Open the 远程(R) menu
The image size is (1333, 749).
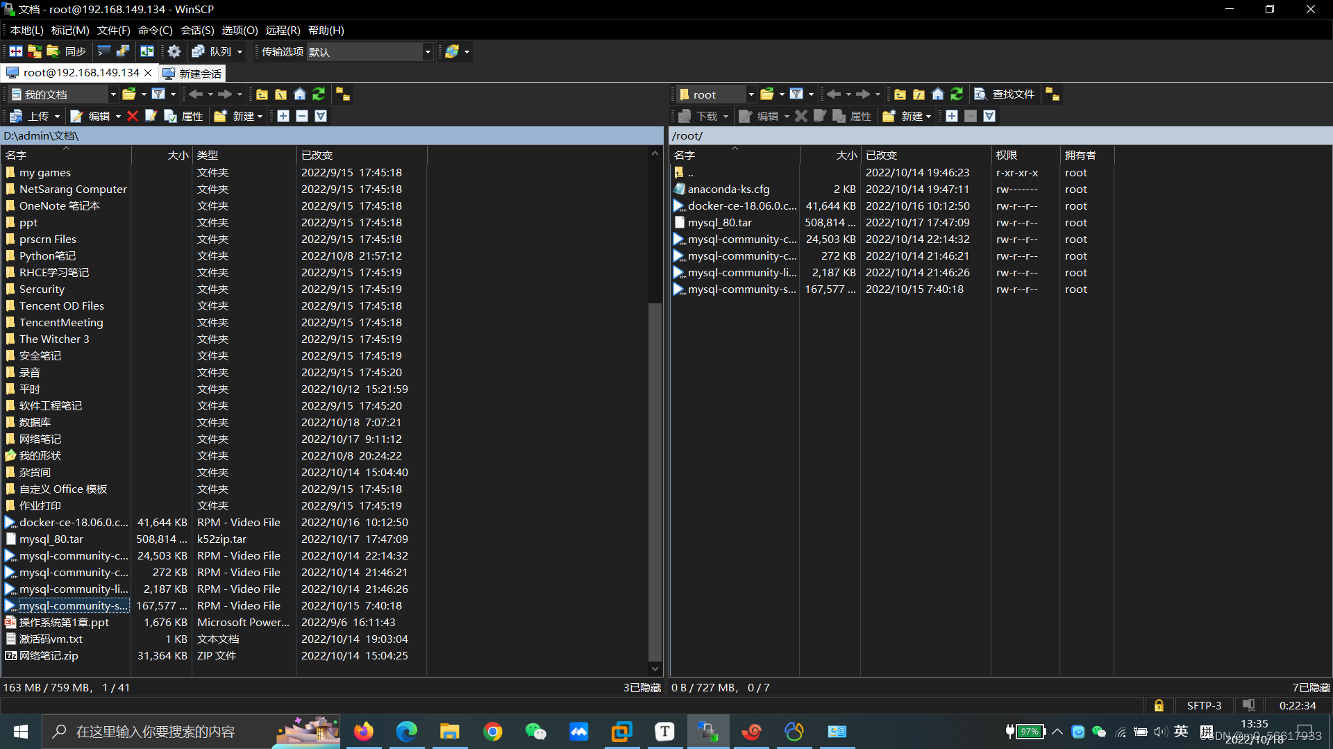tap(283, 31)
